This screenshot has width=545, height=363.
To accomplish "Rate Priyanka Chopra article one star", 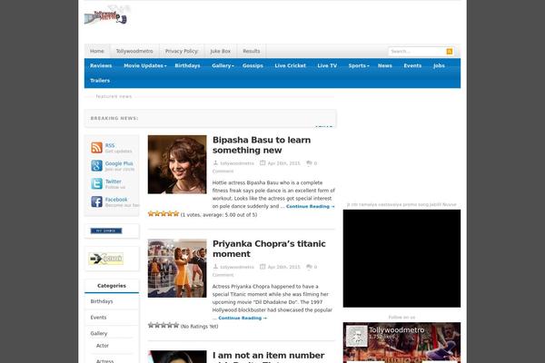I will pos(151,325).
